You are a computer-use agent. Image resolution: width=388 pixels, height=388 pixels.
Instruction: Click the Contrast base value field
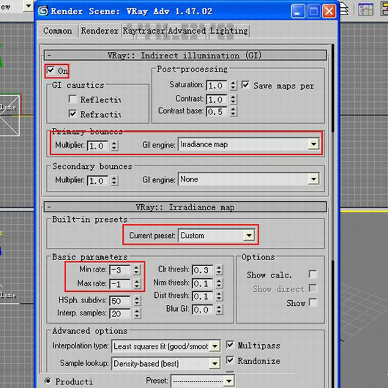(217, 112)
